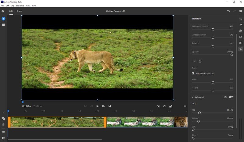The height and width of the screenshot is (142, 244).
Task: Toggle the Advanced section switch off
Action: (x=231, y=97)
